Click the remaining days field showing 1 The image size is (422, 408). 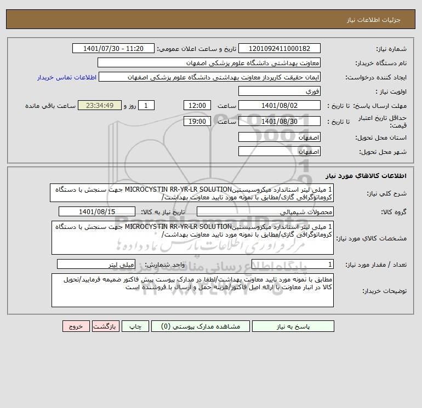146,106
